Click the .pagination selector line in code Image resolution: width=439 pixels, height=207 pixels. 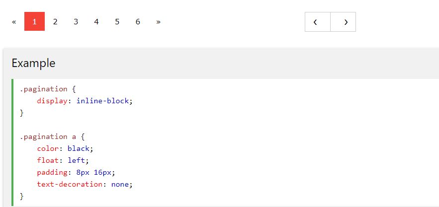point(48,89)
